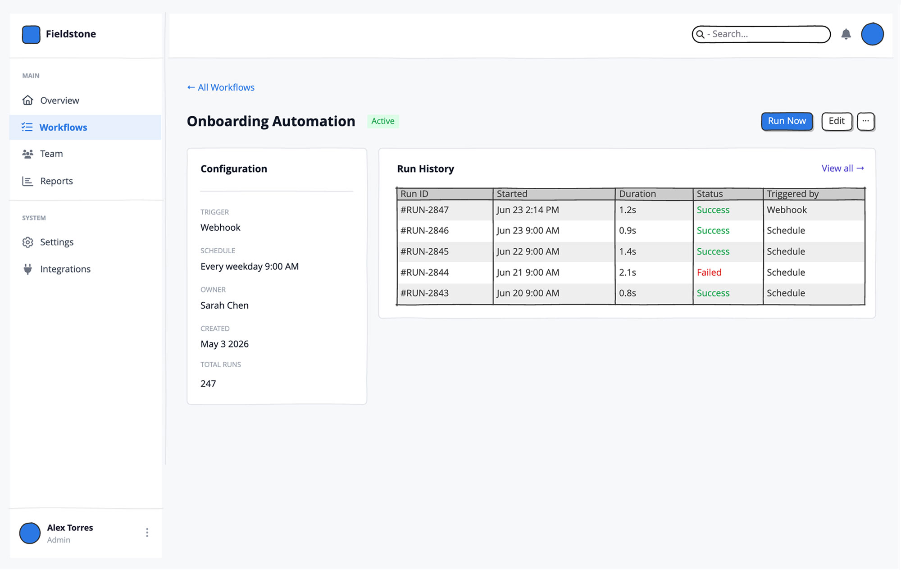Open Alex Torres options menu dots
This screenshot has width=901, height=570.
point(147,533)
